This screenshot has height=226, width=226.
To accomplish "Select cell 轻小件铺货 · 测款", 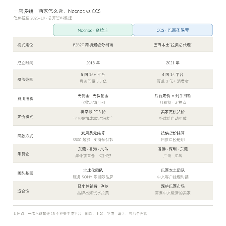I will (93, 186).
